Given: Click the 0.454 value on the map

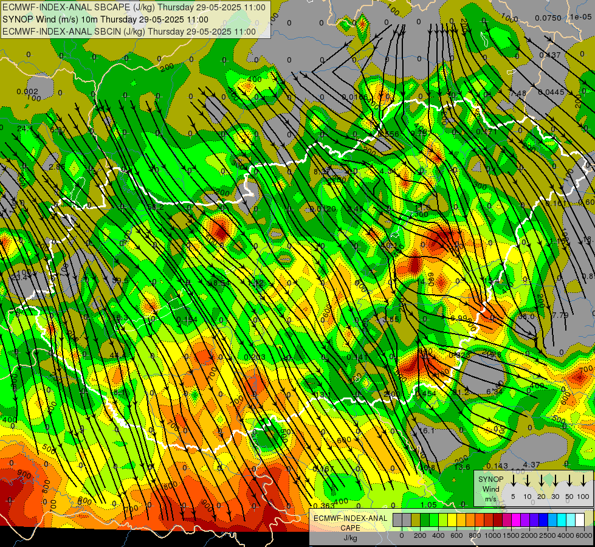Looking at the screenshot, I should (x=426, y=394).
